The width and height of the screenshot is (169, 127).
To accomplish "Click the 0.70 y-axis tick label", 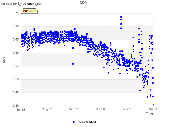I will coord(16,26).
